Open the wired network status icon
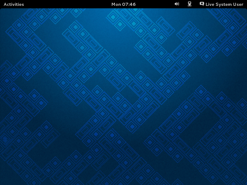 point(190,4)
